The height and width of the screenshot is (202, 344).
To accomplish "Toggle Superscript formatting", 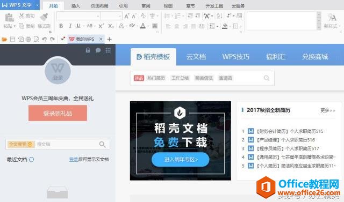I will (x=101, y=26).
